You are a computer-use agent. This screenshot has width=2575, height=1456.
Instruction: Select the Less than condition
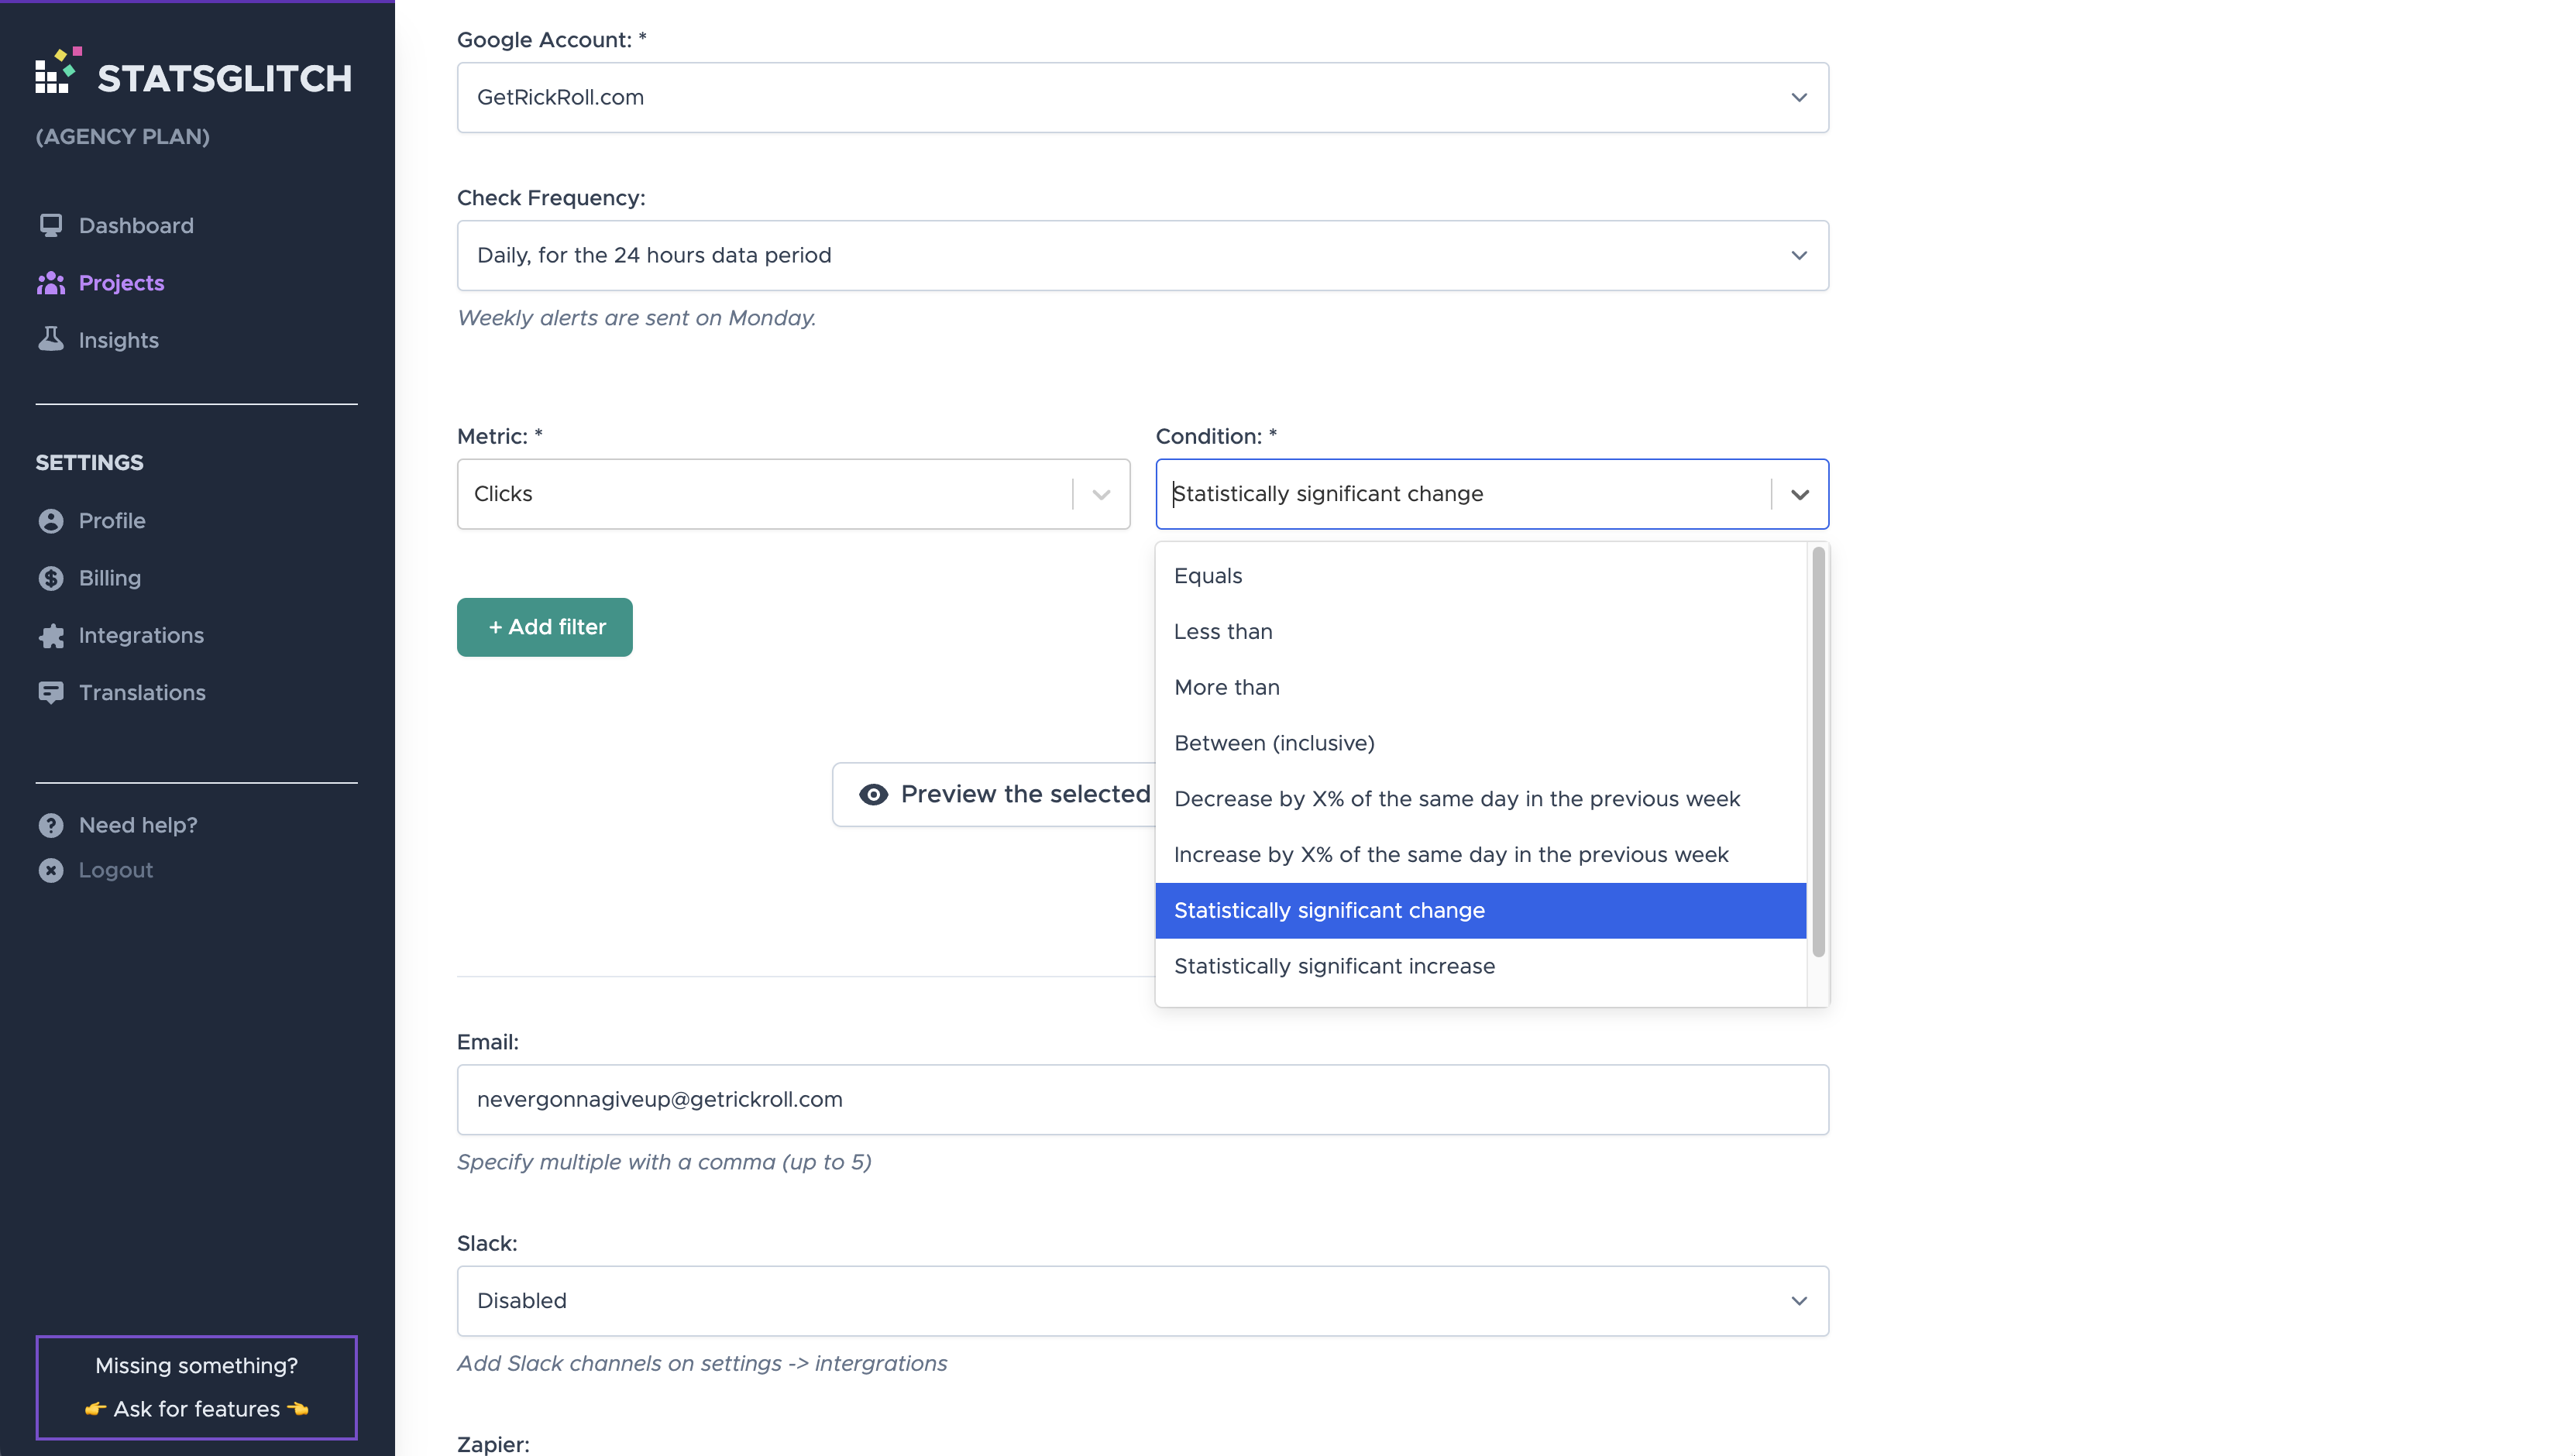(x=1480, y=632)
